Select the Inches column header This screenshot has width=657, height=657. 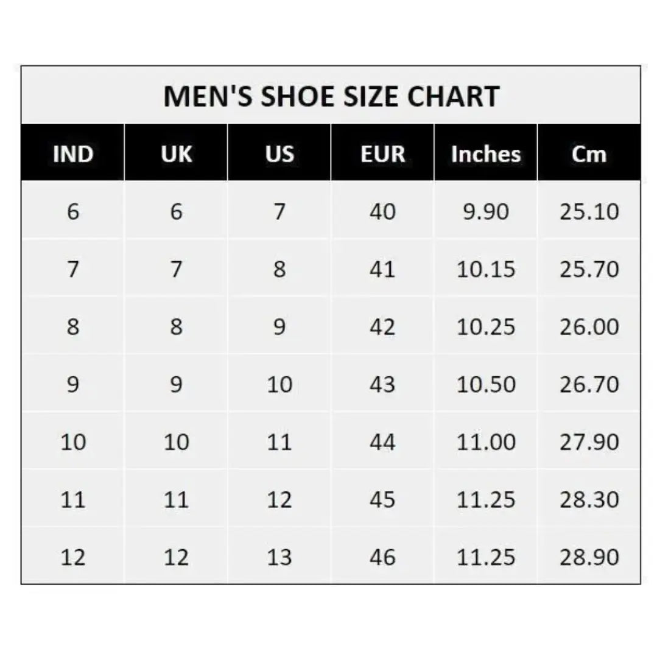pos(486,154)
